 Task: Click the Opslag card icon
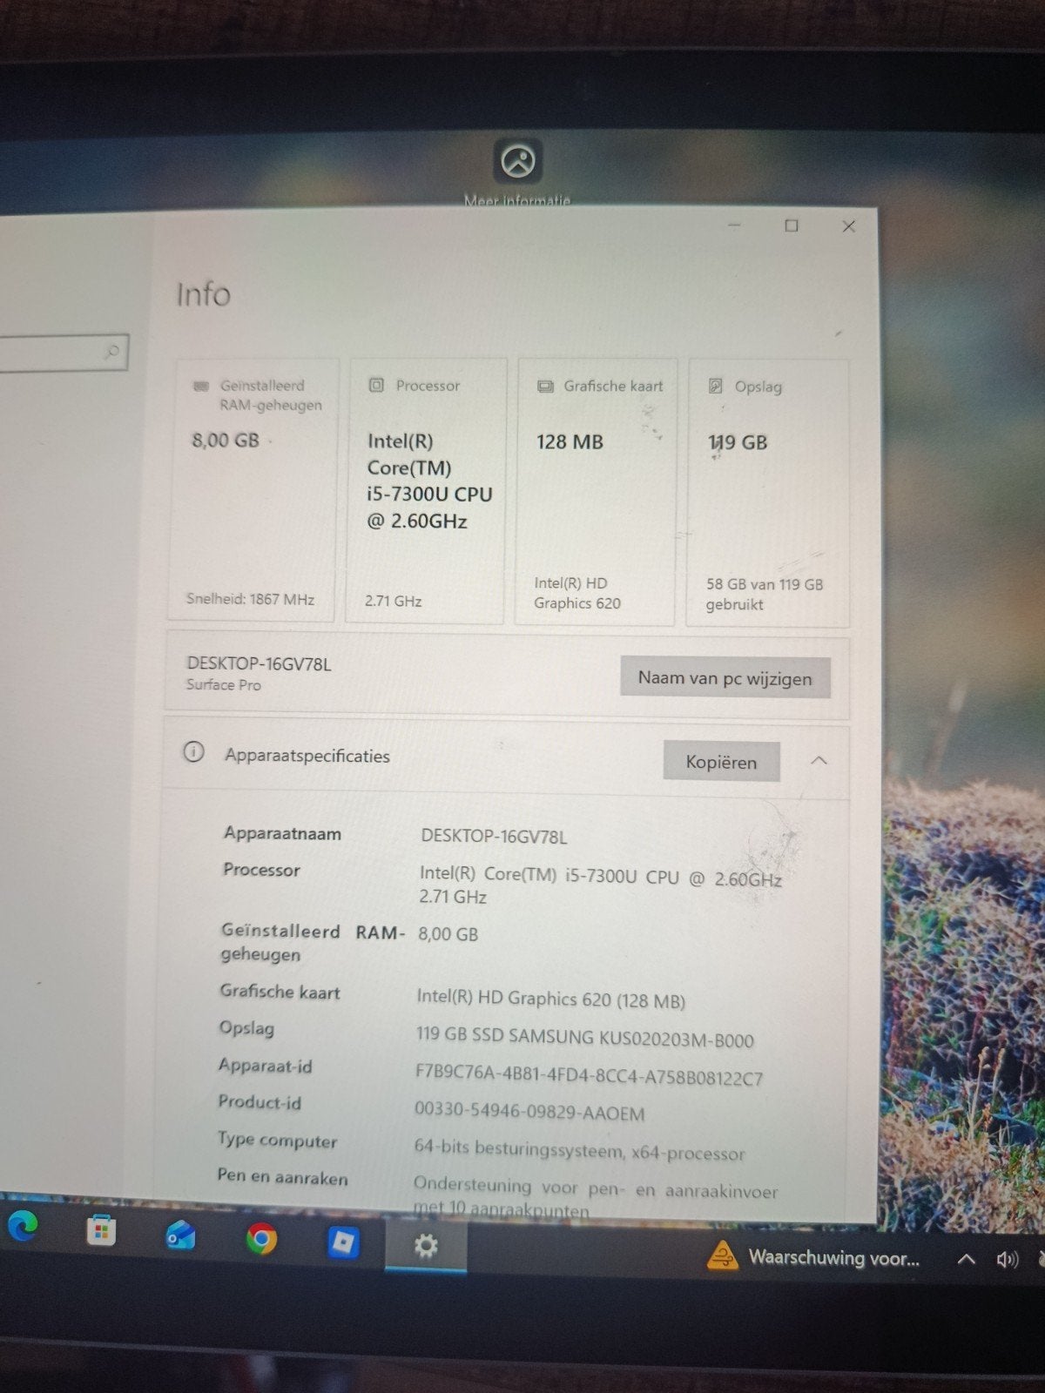click(x=716, y=386)
